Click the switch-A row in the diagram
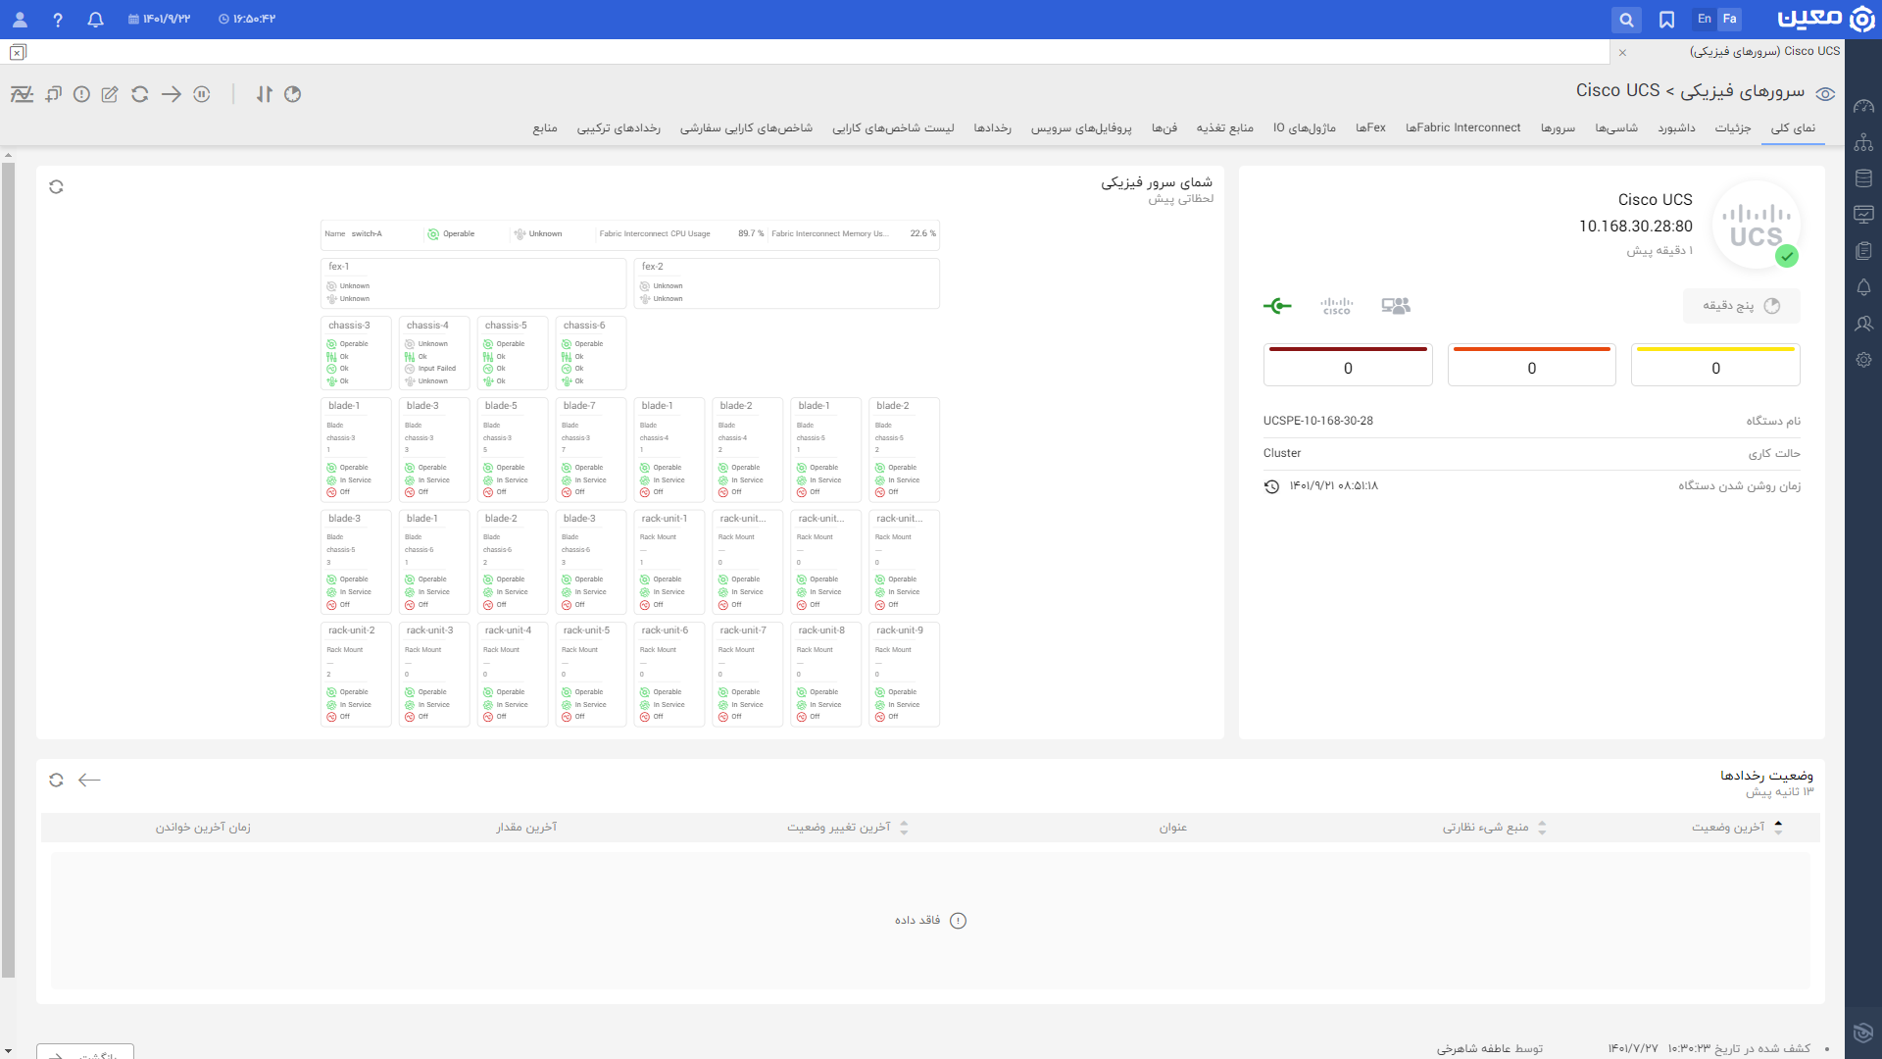1882x1059 pixels. click(x=630, y=234)
